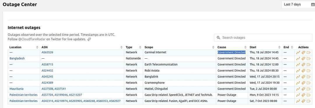Open Palestinian territories link in 7 Oct row
The width and height of the screenshot is (315, 108).
pos(24,101)
